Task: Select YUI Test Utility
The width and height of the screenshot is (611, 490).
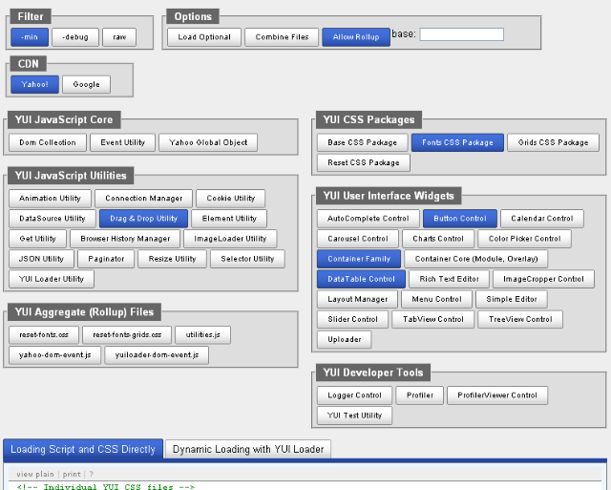Action: coord(354,415)
